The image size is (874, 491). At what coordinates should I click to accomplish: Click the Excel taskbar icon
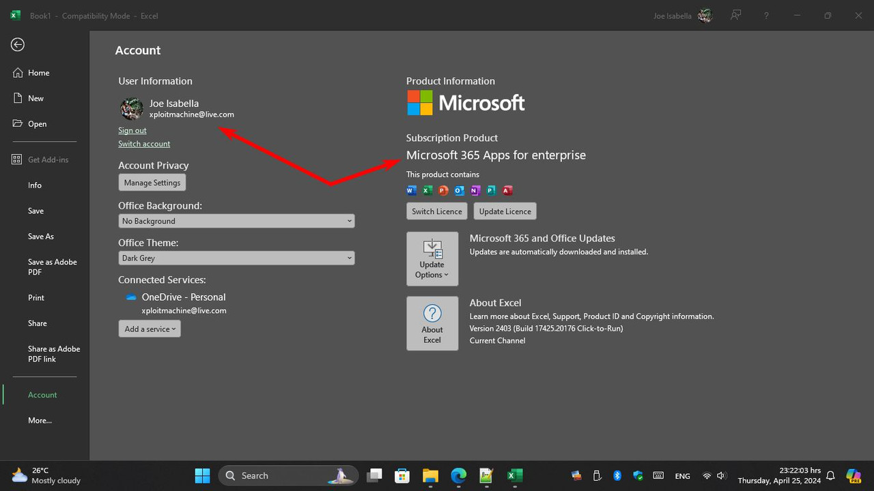(515, 475)
